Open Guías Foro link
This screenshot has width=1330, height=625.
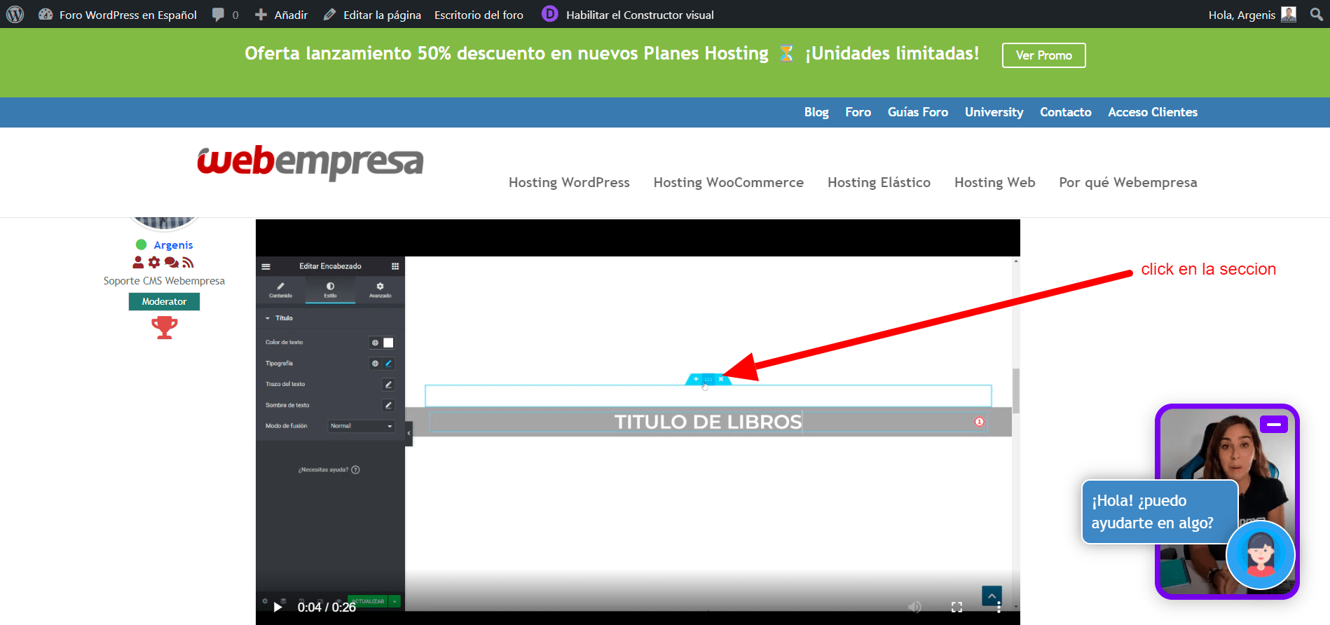point(917,112)
